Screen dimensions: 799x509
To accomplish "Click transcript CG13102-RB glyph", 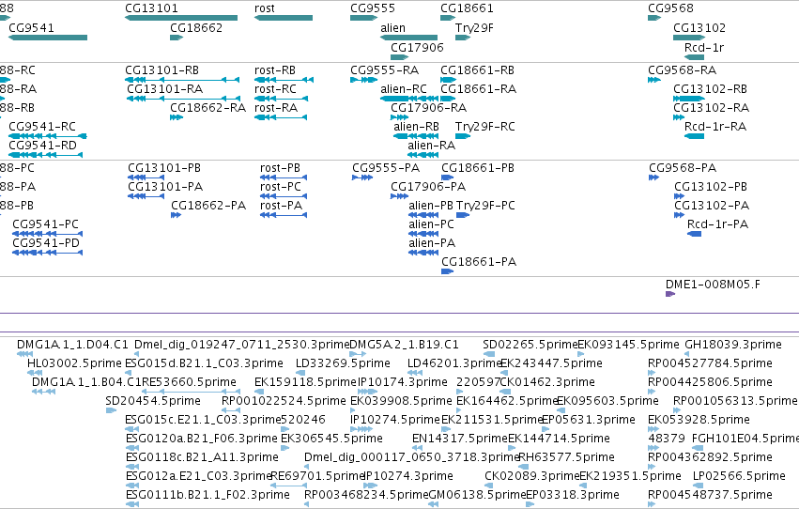I will click(689, 99).
